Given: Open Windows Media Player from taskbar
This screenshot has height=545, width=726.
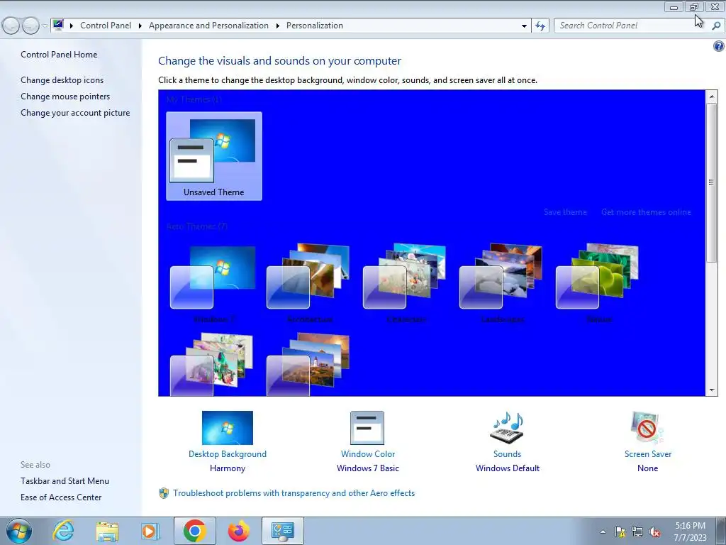Looking at the screenshot, I should click(x=150, y=531).
